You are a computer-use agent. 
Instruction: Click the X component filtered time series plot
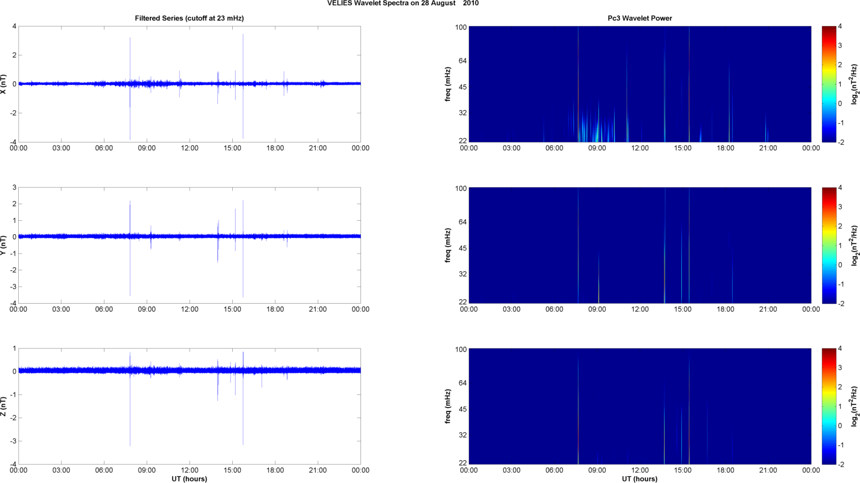190,84
